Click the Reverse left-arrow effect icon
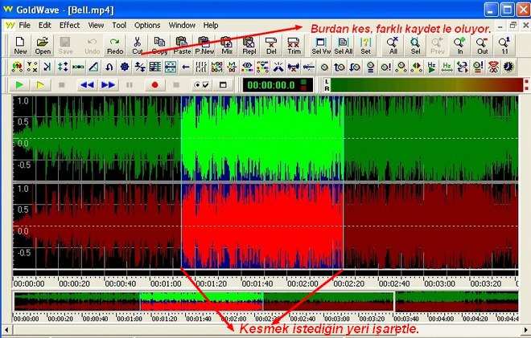 pyautogui.click(x=186, y=67)
